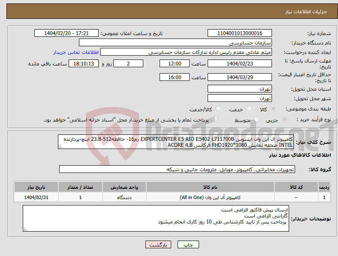
Task: Open اطلاعات تماس خریدار link
Action: (x=75, y=52)
